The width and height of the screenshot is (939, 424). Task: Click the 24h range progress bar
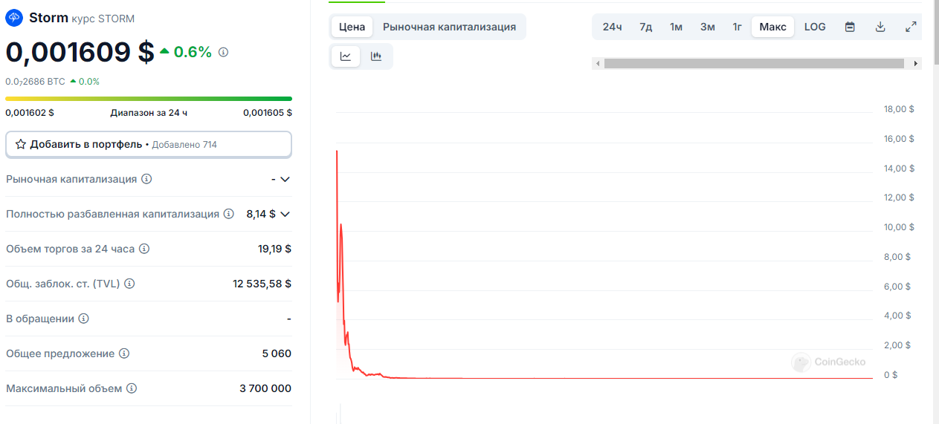149,99
